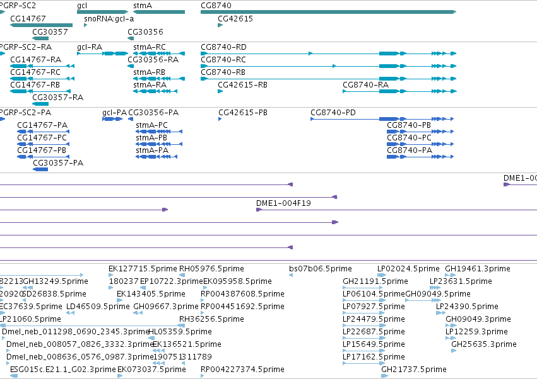Click the CG14767 gene feature
Image resolution: width=537 pixels, height=379 pixels.
(x=41, y=25)
